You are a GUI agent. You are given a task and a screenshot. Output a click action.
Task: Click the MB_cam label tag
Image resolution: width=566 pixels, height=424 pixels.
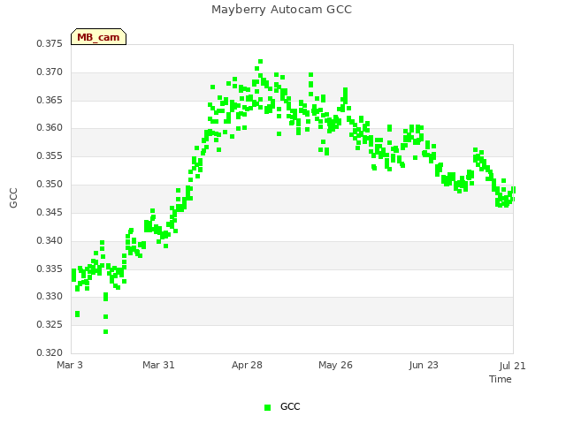98,37
